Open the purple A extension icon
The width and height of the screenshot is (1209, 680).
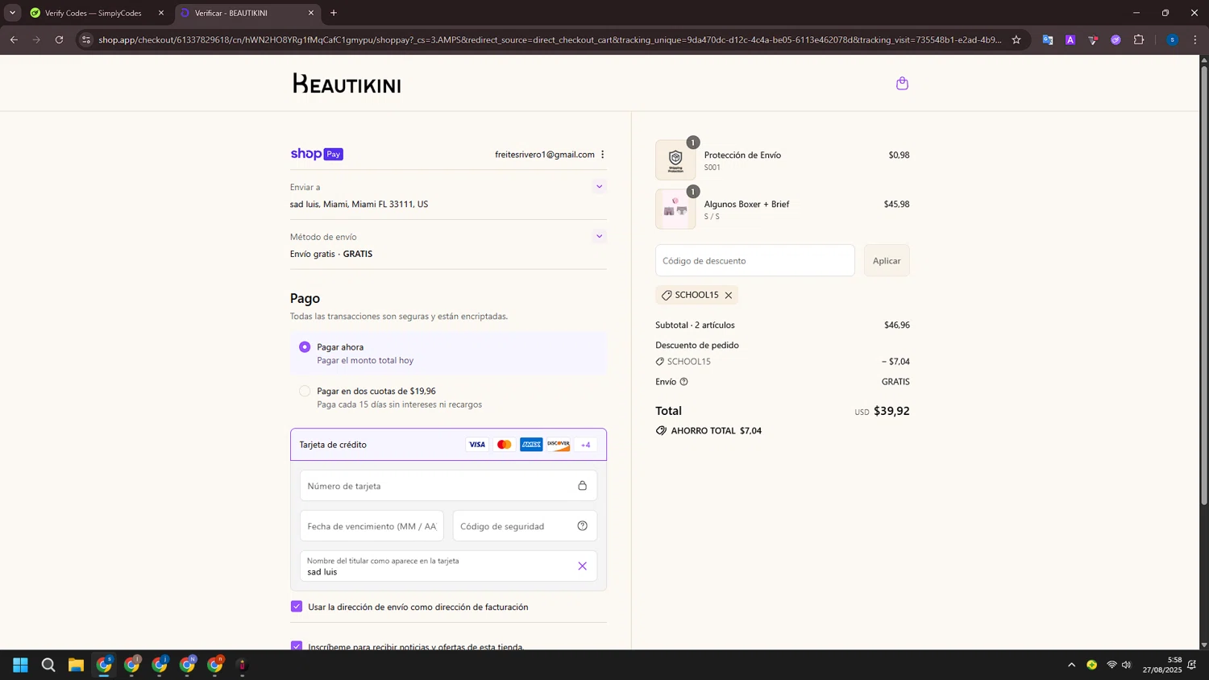click(x=1070, y=39)
